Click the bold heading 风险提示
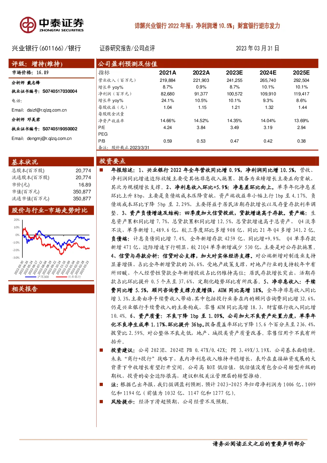327x463 pixels. (x=123, y=402)
